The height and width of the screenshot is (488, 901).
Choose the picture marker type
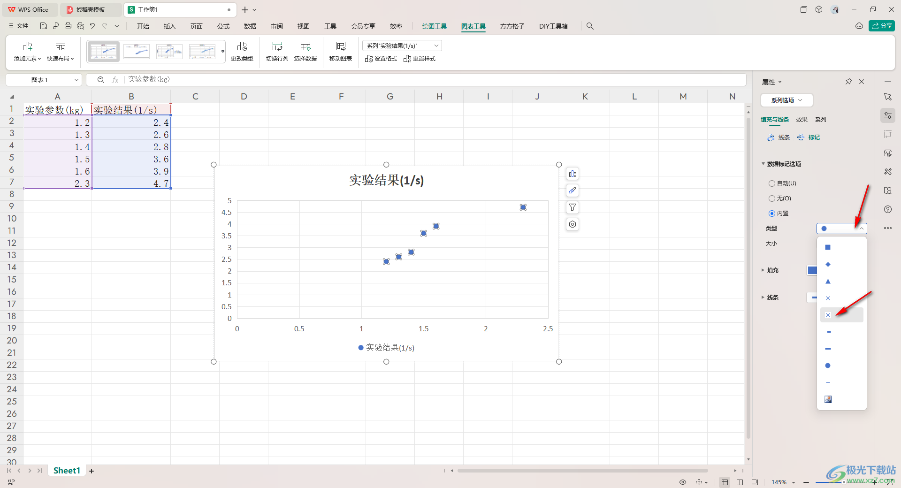coord(828,399)
